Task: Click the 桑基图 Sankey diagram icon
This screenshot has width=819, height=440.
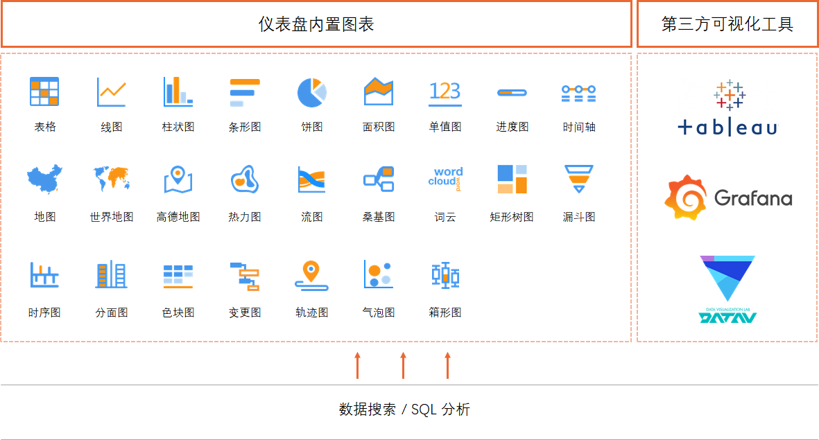Action: (379, 179)
